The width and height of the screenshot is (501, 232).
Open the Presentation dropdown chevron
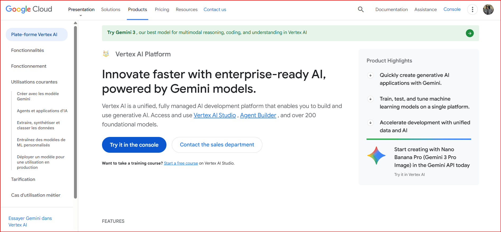[81, 15]
